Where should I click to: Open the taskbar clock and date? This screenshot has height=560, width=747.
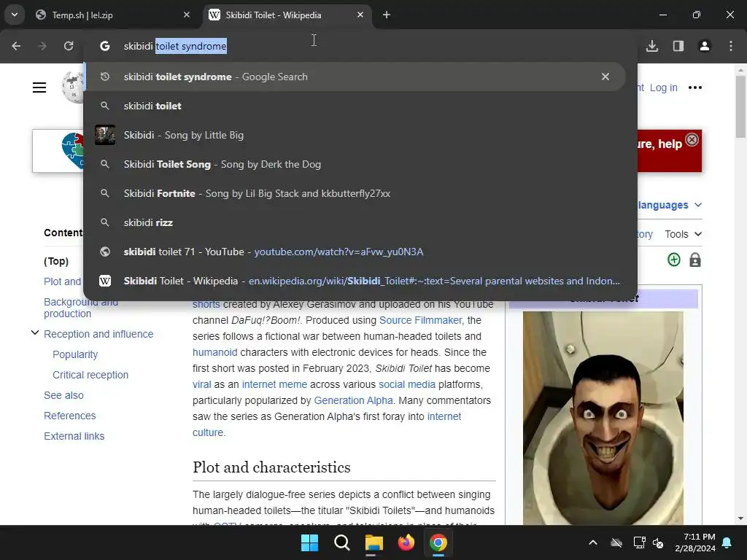pyautogui.click(x=695, y=542)
